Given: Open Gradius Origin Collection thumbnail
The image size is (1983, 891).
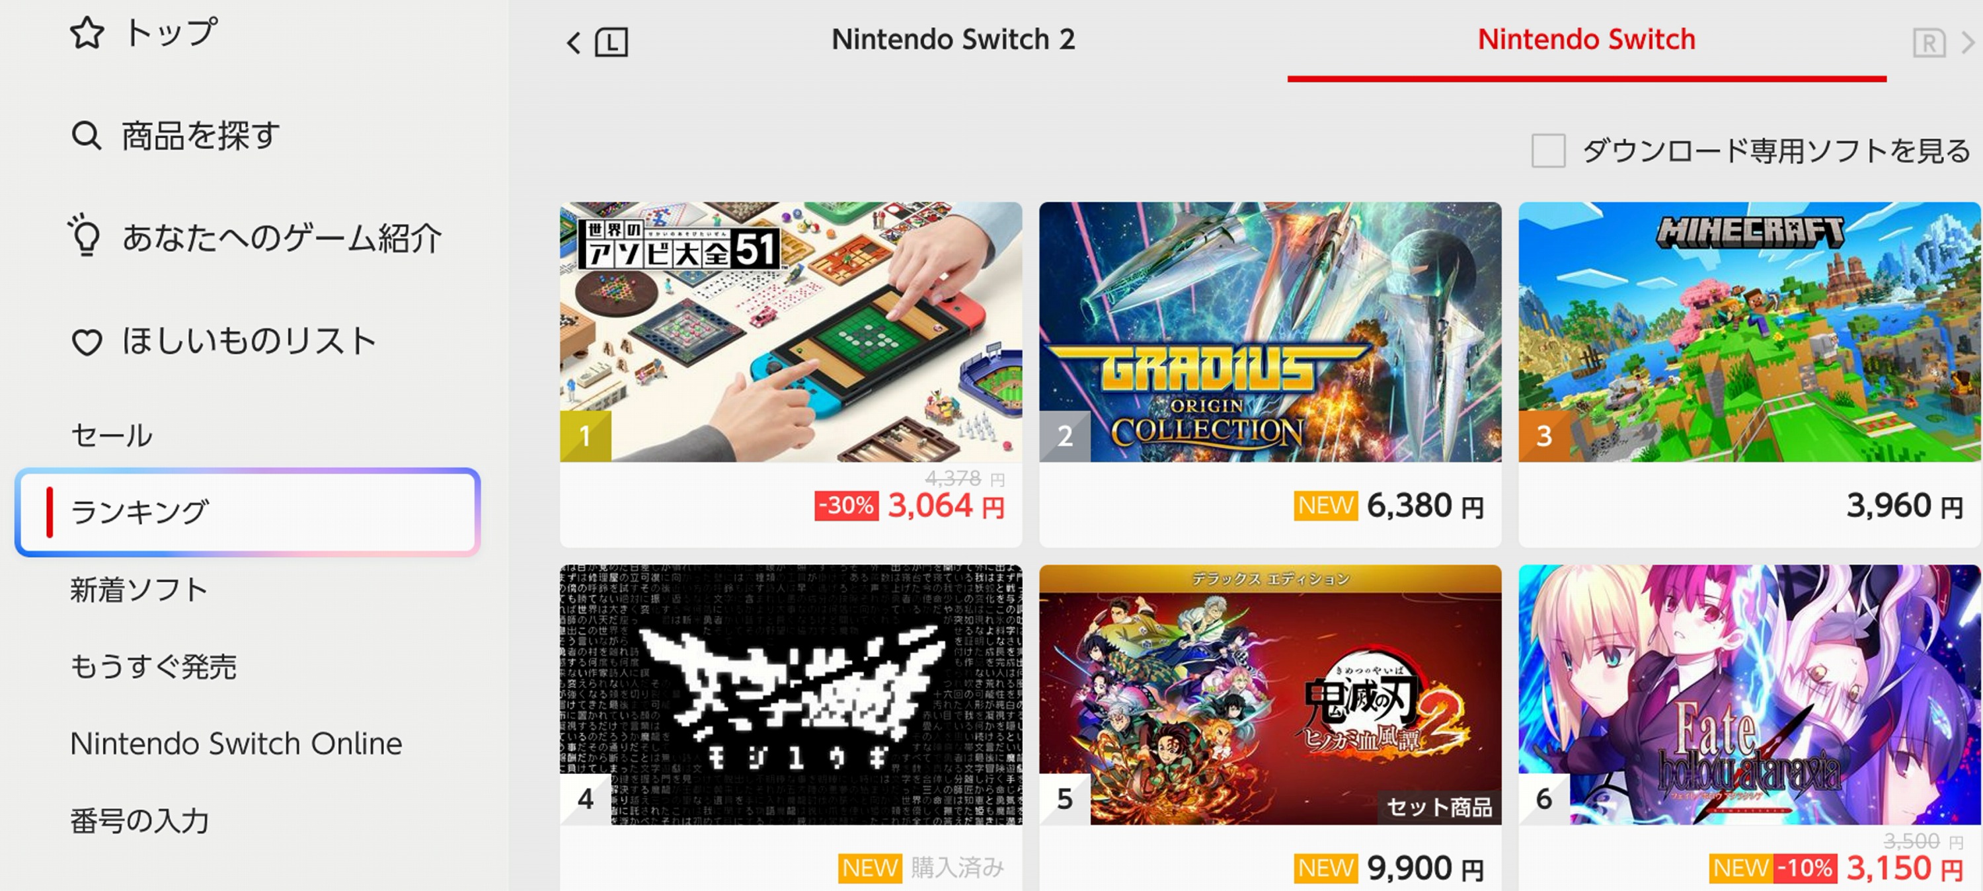Looking at the screenshot, I should tap(1270, 332).
